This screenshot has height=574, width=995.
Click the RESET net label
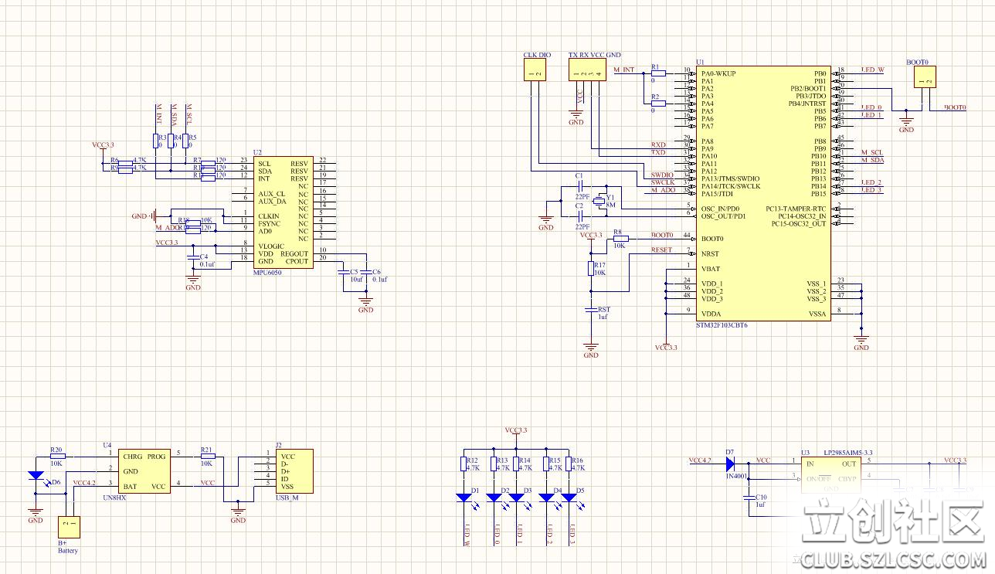click(x=661, y=250)
